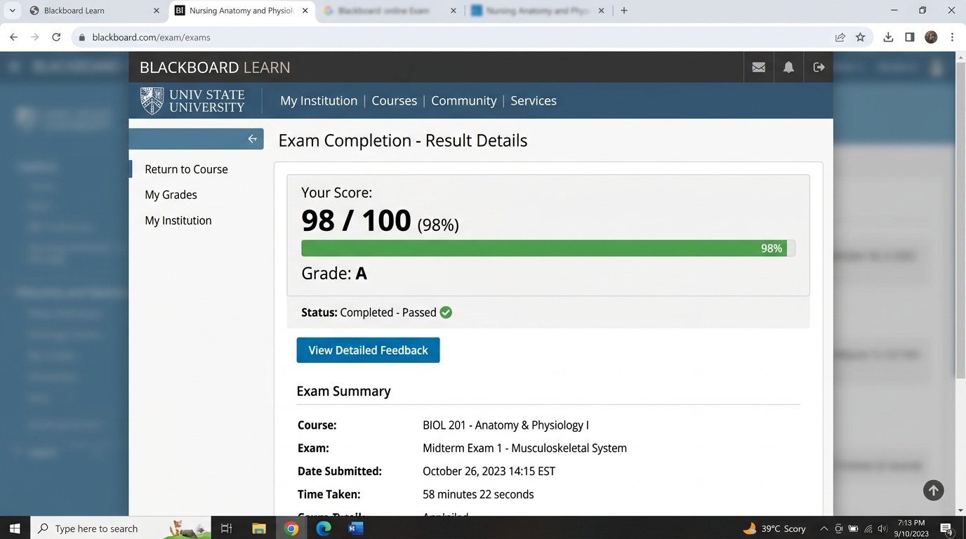
Task: Click the BIOL 201 - Anatomy & Physiology I value
Action: point(505,425)
